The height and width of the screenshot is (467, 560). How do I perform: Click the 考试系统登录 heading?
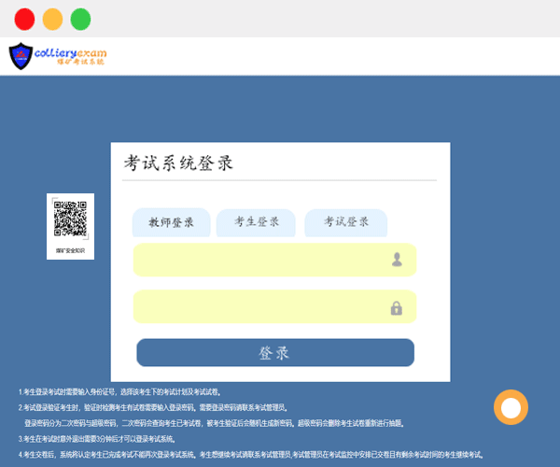178,163
